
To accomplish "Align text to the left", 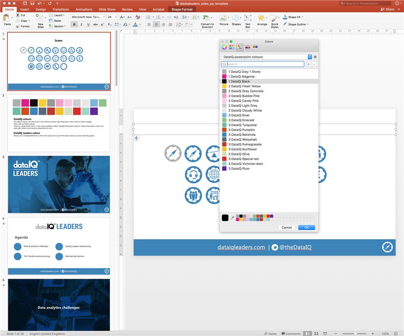I will coord(149,24).
